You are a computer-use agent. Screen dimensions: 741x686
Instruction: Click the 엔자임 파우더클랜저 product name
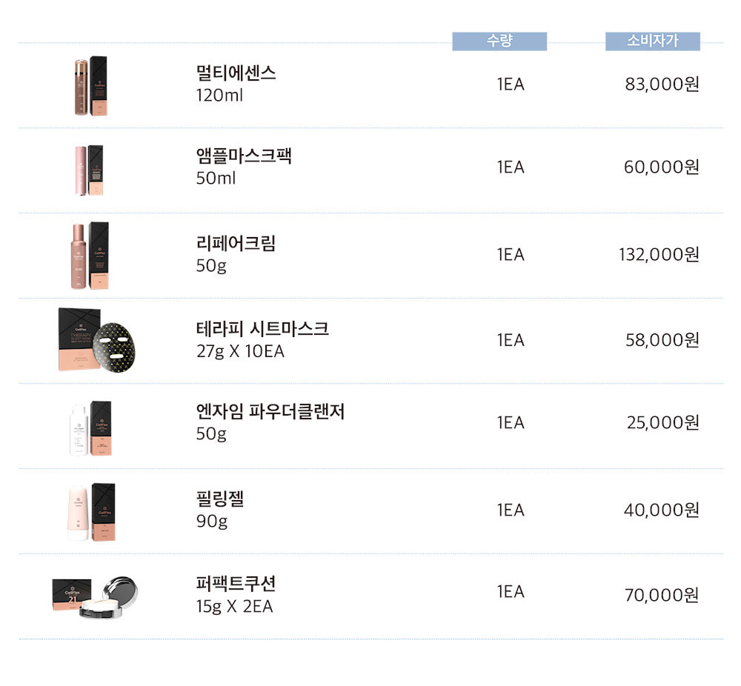click(x=270, y=411)
